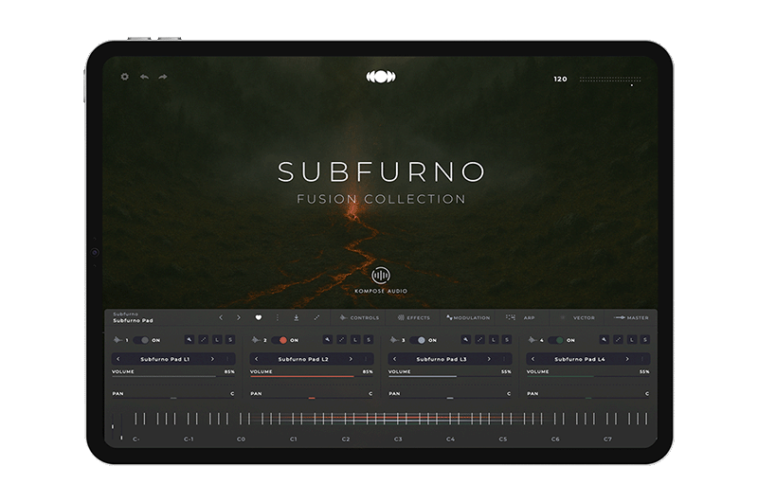Image resolution: width=758 pixels, height=502 pixels.
Task: Toggle layer 2 L lock button
Action: coord(355,340)
